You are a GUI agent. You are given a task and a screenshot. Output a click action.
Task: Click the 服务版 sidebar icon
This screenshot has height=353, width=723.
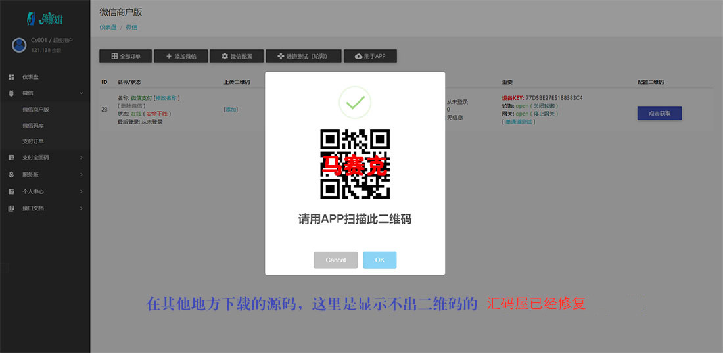12,174
